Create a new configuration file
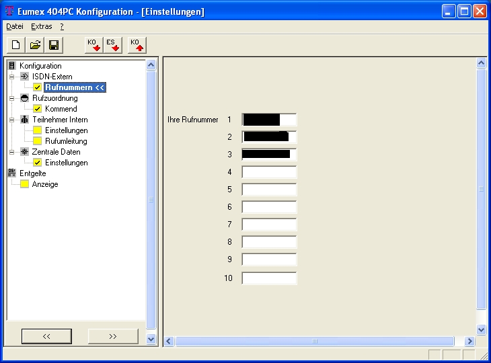The image size is (491, 363). coord(16,45)
